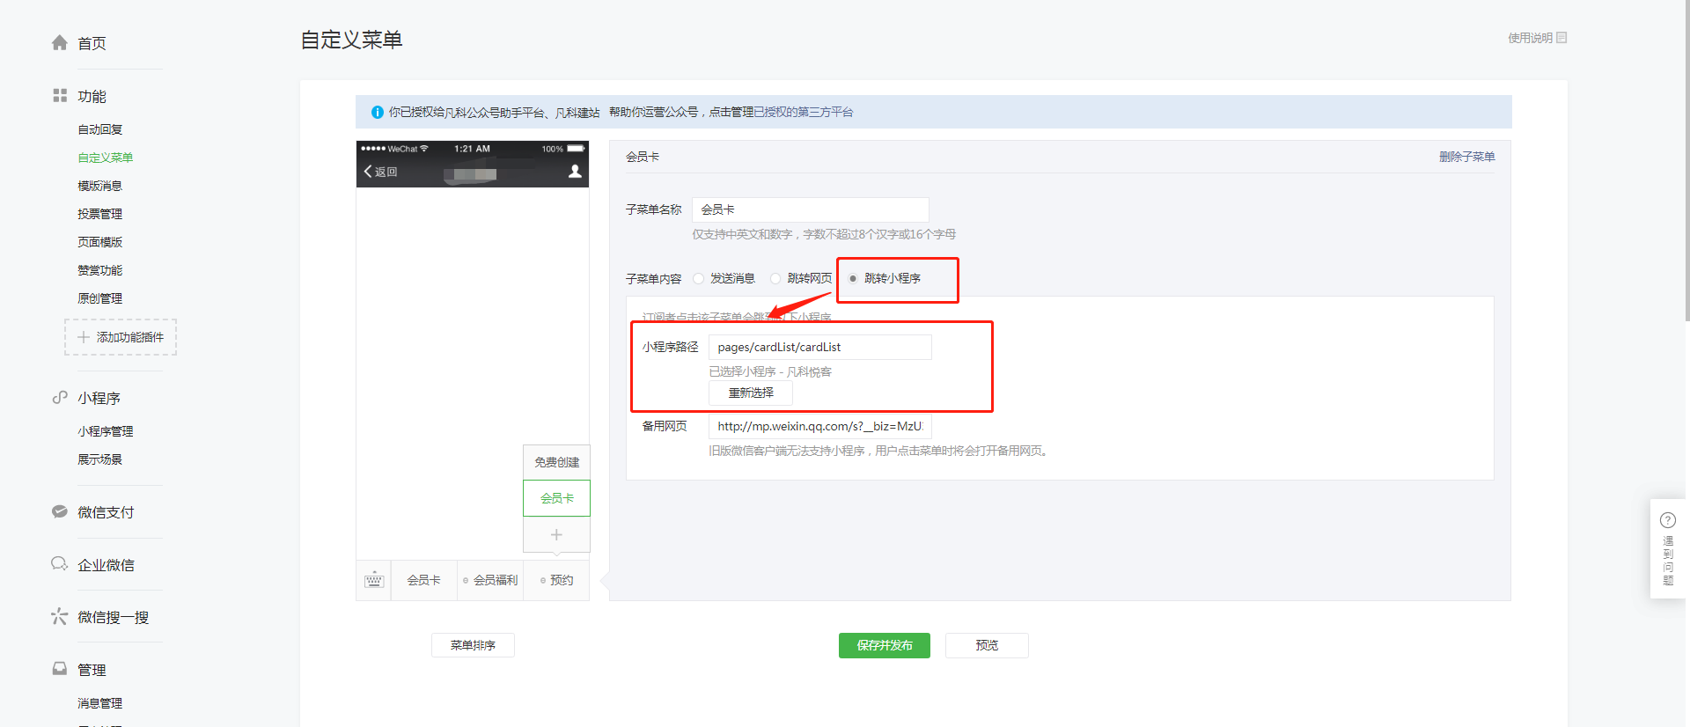The image size is (1690, 727).
Task: Click the 添加功能插件 button
Action: point(121,337)
